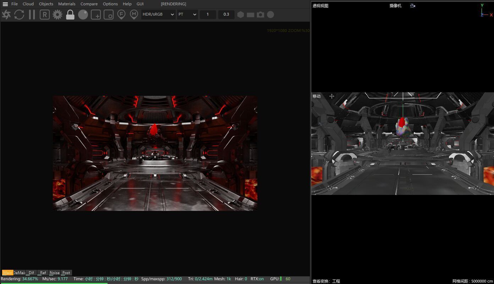
Task: Switch to the DeMain pass tab
Action: [x=19, y=273]
